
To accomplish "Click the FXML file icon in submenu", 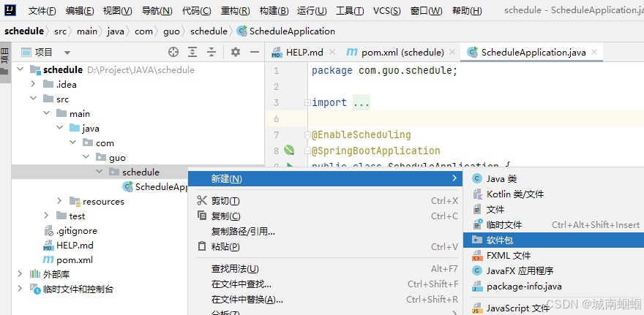I will pyautogui.click(x=477, y=256).
